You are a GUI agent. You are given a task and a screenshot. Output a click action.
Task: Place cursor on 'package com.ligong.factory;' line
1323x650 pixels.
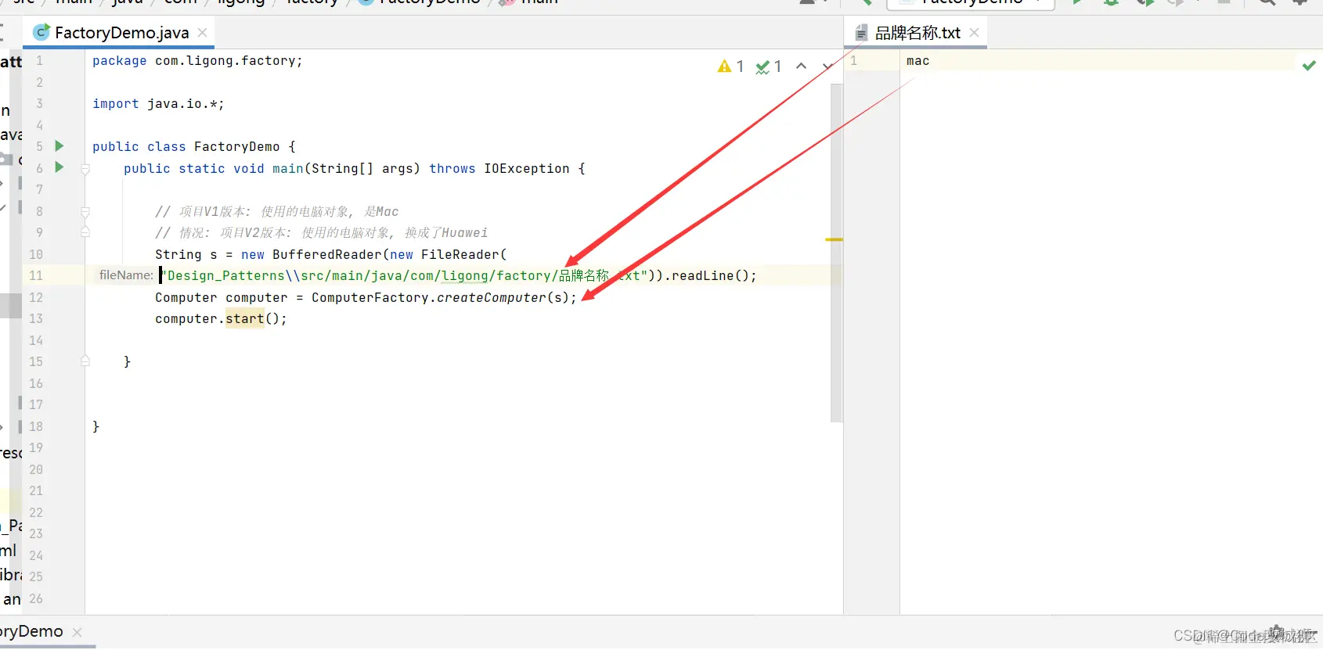pos(197,61)
